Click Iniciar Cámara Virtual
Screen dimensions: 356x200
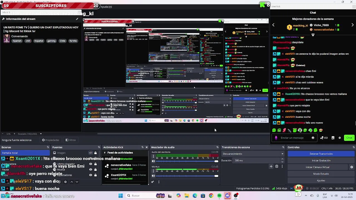[x=318, y=167]
